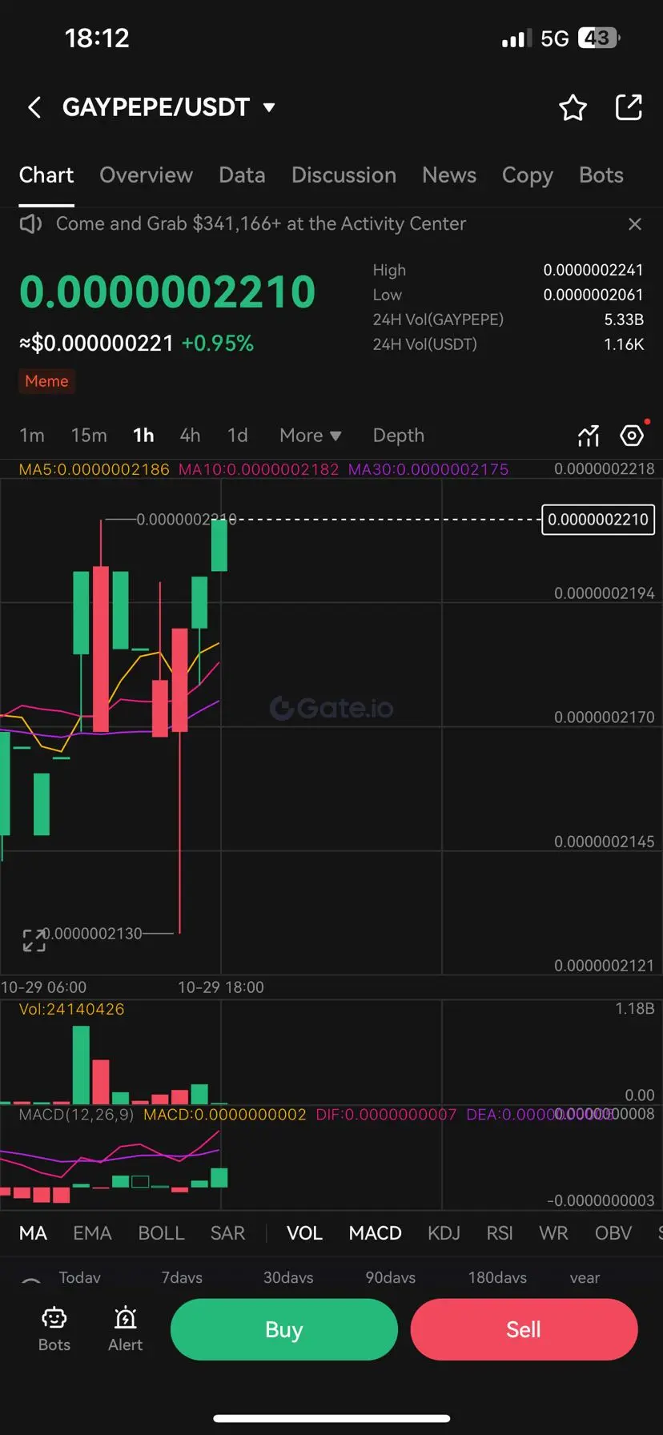
Task: Tap the back arrow icon
Action: coord(34,107)
